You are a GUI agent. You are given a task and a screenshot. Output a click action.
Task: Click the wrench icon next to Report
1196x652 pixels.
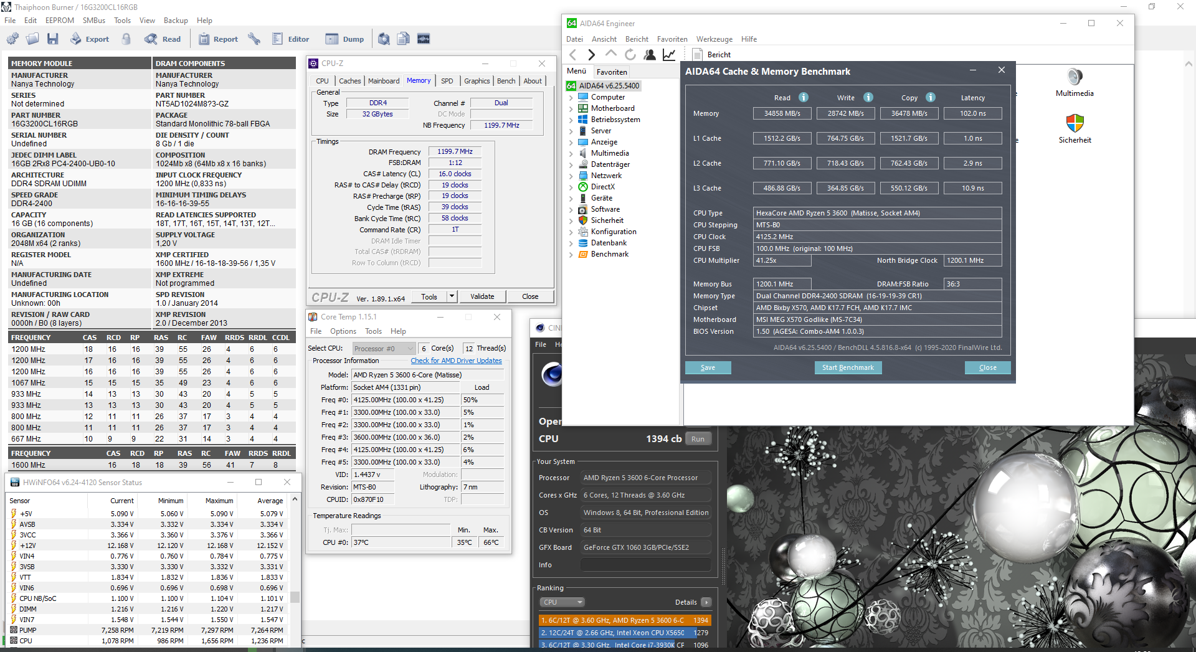(x=254, y=39)
